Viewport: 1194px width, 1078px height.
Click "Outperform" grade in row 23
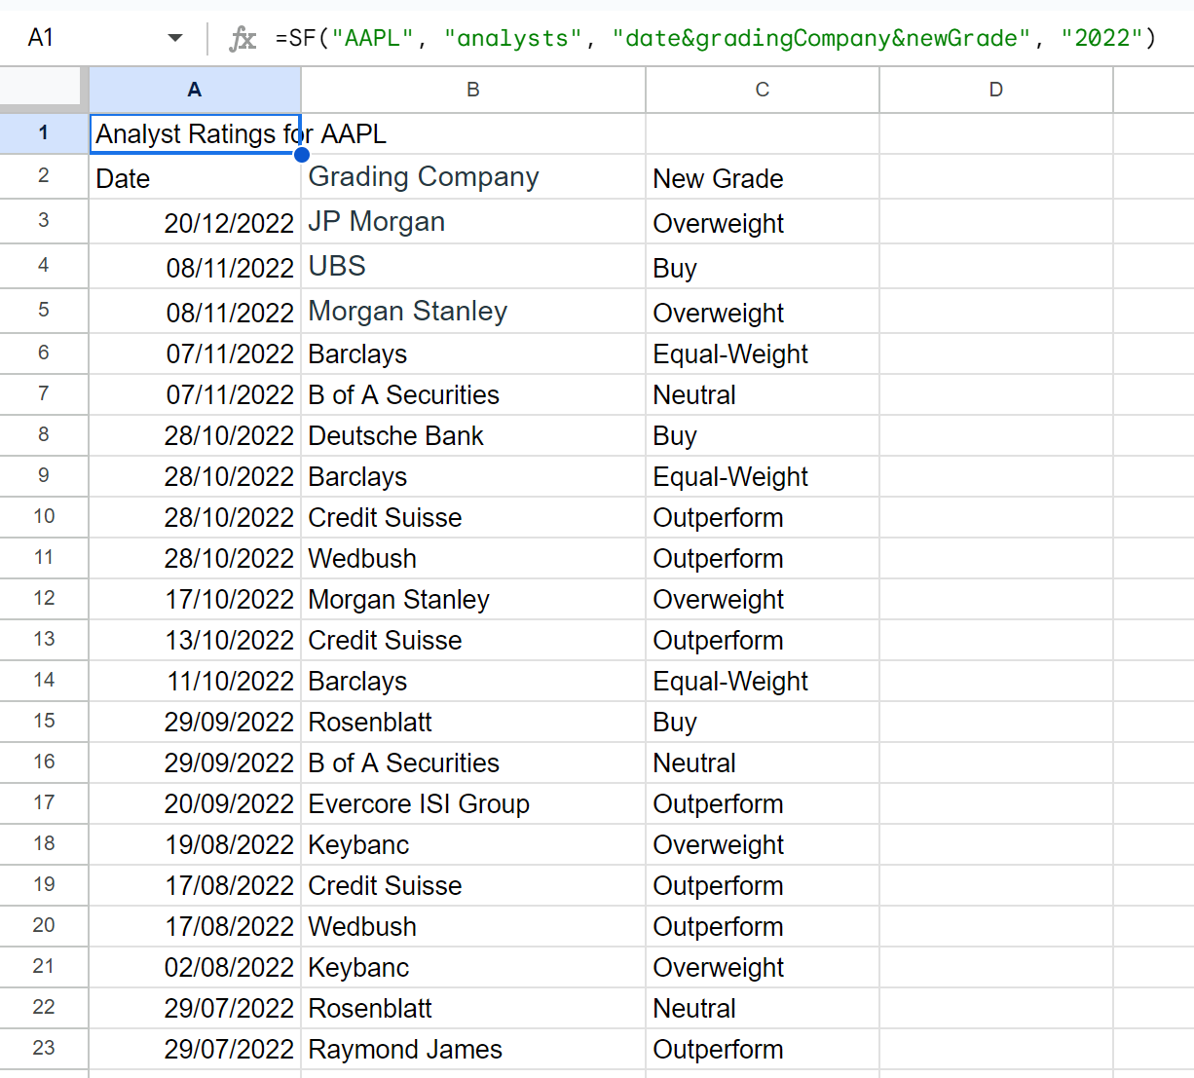[763, 1049]
